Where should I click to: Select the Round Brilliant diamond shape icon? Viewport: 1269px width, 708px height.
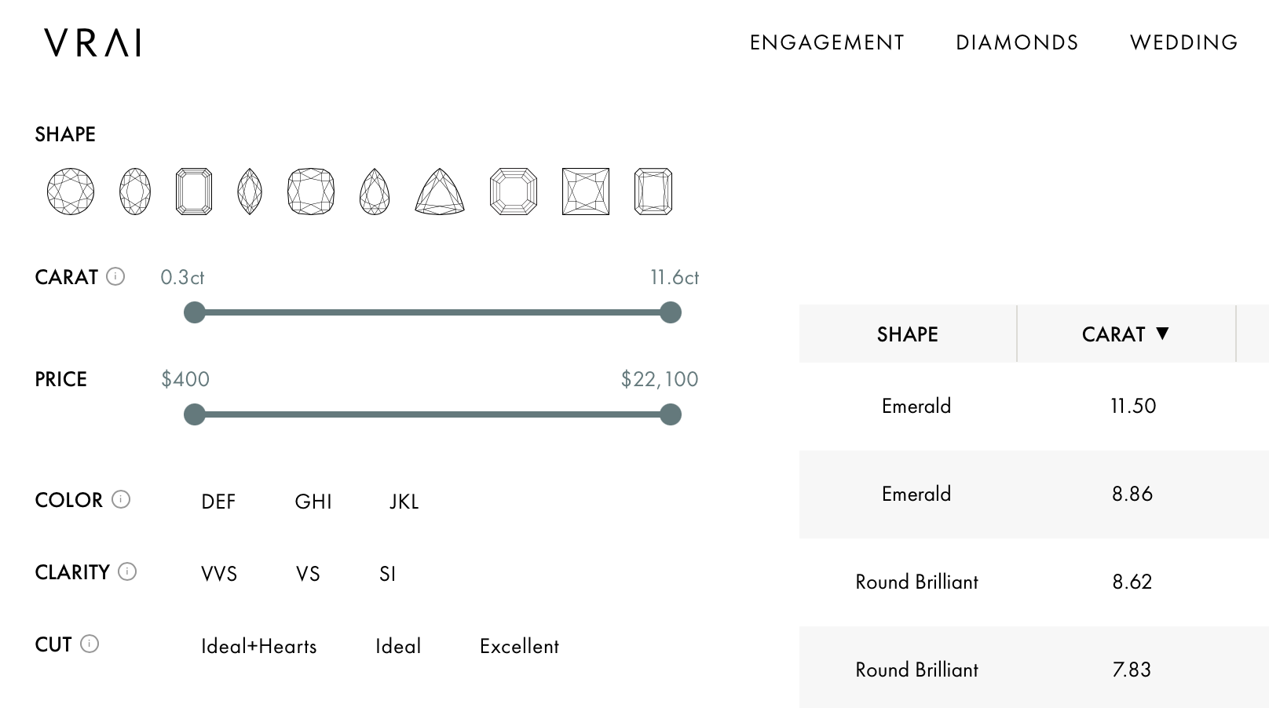(x=71, y=192)
